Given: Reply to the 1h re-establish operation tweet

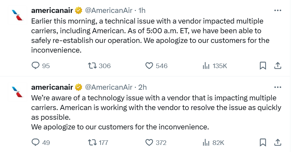Looking at the screenshot, I should pos(36,66).
